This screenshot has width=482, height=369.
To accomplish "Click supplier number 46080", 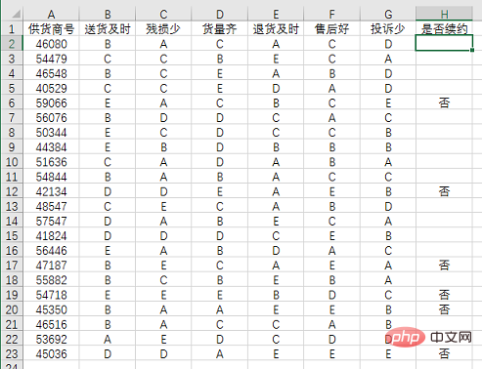I will pyautogui.click(x=51, y=44).
